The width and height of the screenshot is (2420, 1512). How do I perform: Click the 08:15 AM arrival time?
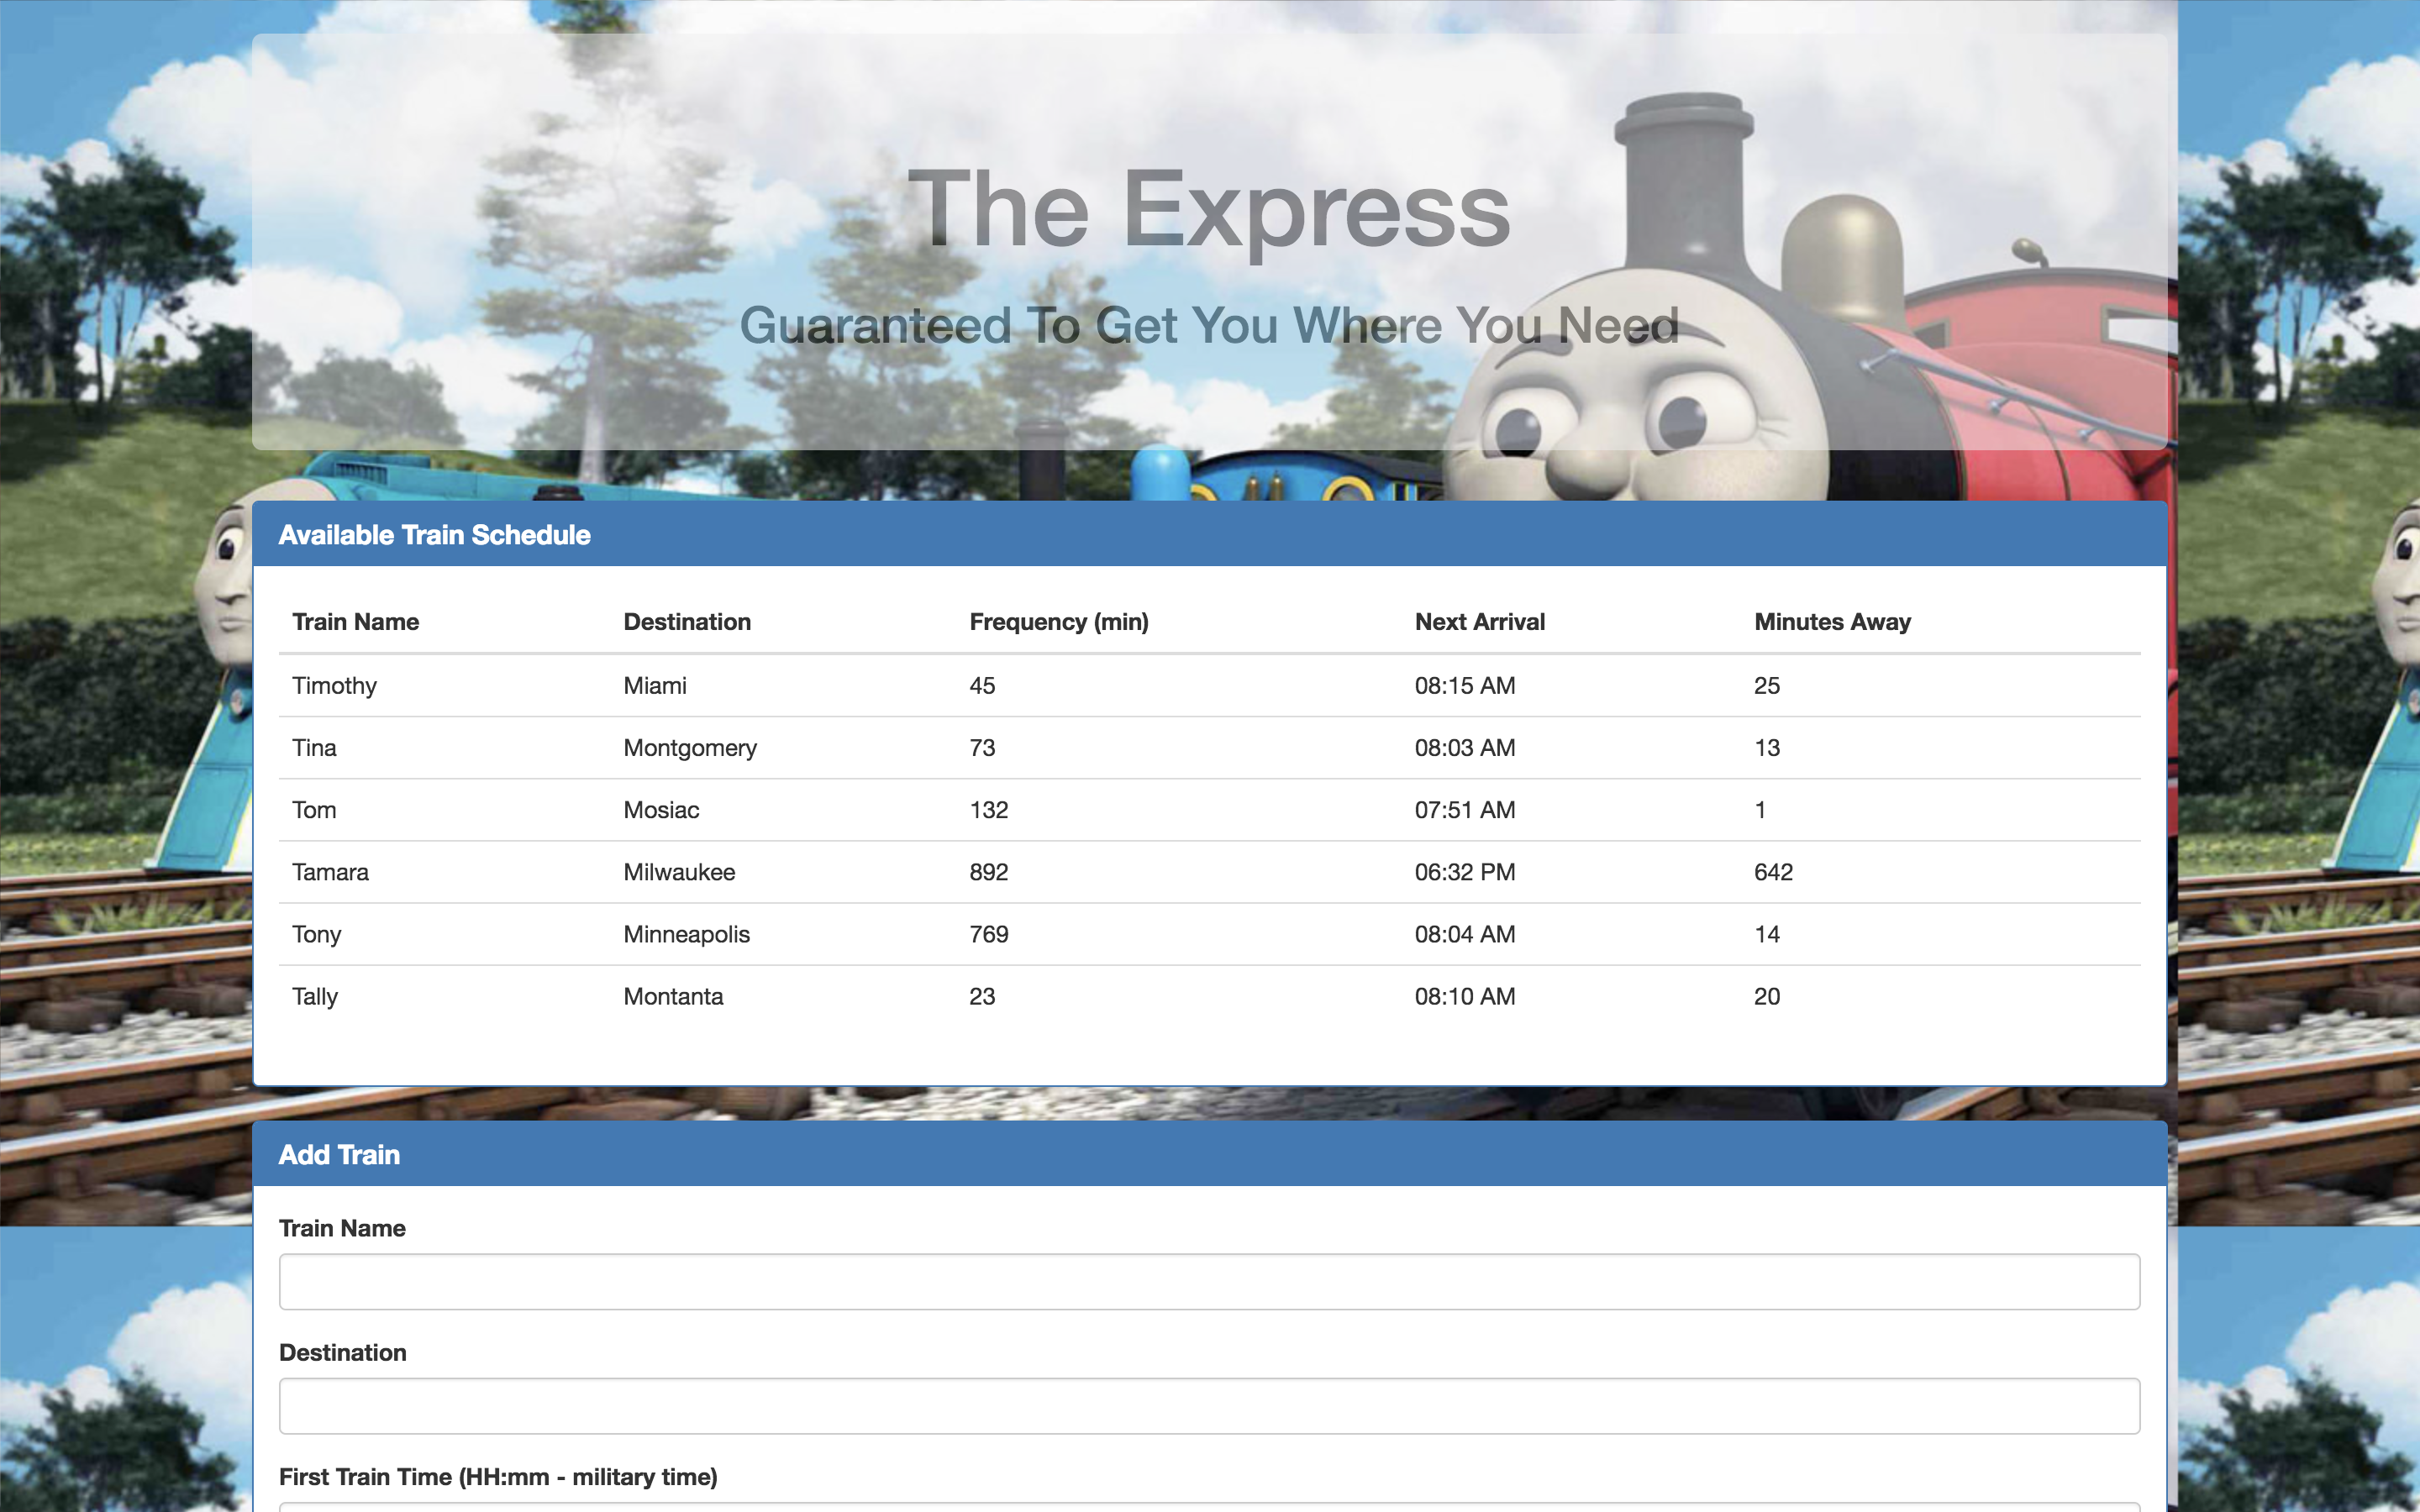(x=1465, y=686)
